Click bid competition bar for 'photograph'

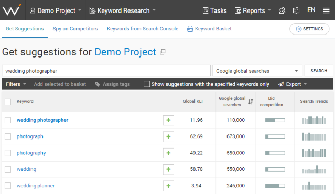pyautogui.click(x=275, y=136)
